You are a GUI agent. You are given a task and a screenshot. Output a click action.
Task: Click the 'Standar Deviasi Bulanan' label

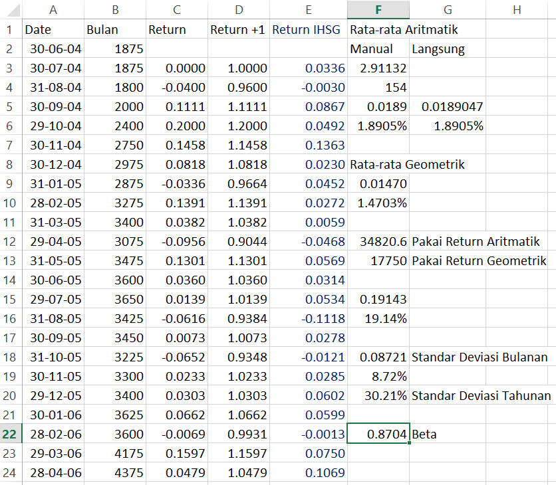point(480,357)
